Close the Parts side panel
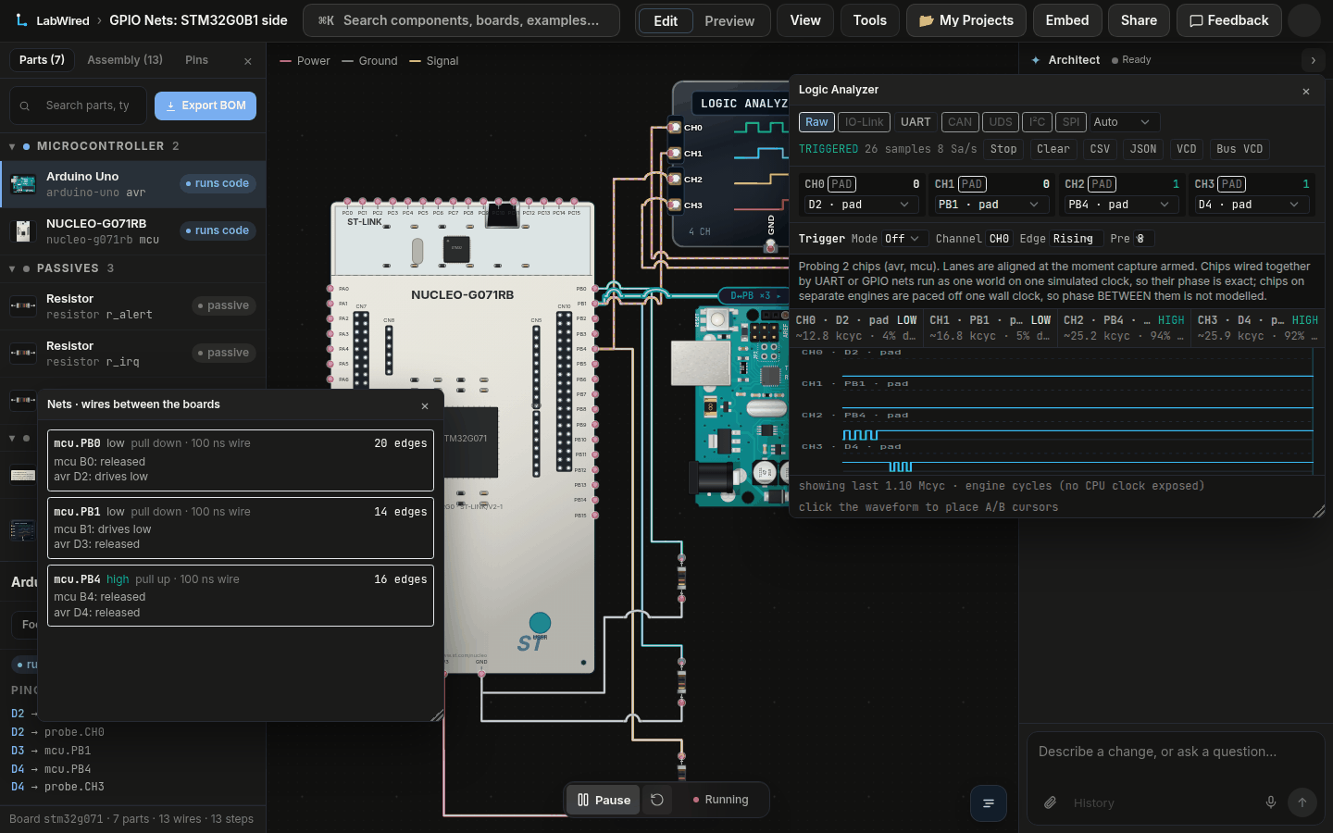 tap(248, 61)
